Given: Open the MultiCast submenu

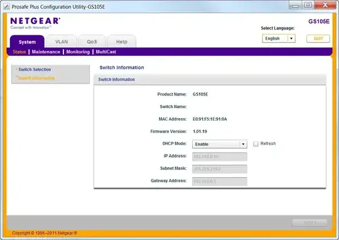Looking at the screenshot, I should [106, 52].
